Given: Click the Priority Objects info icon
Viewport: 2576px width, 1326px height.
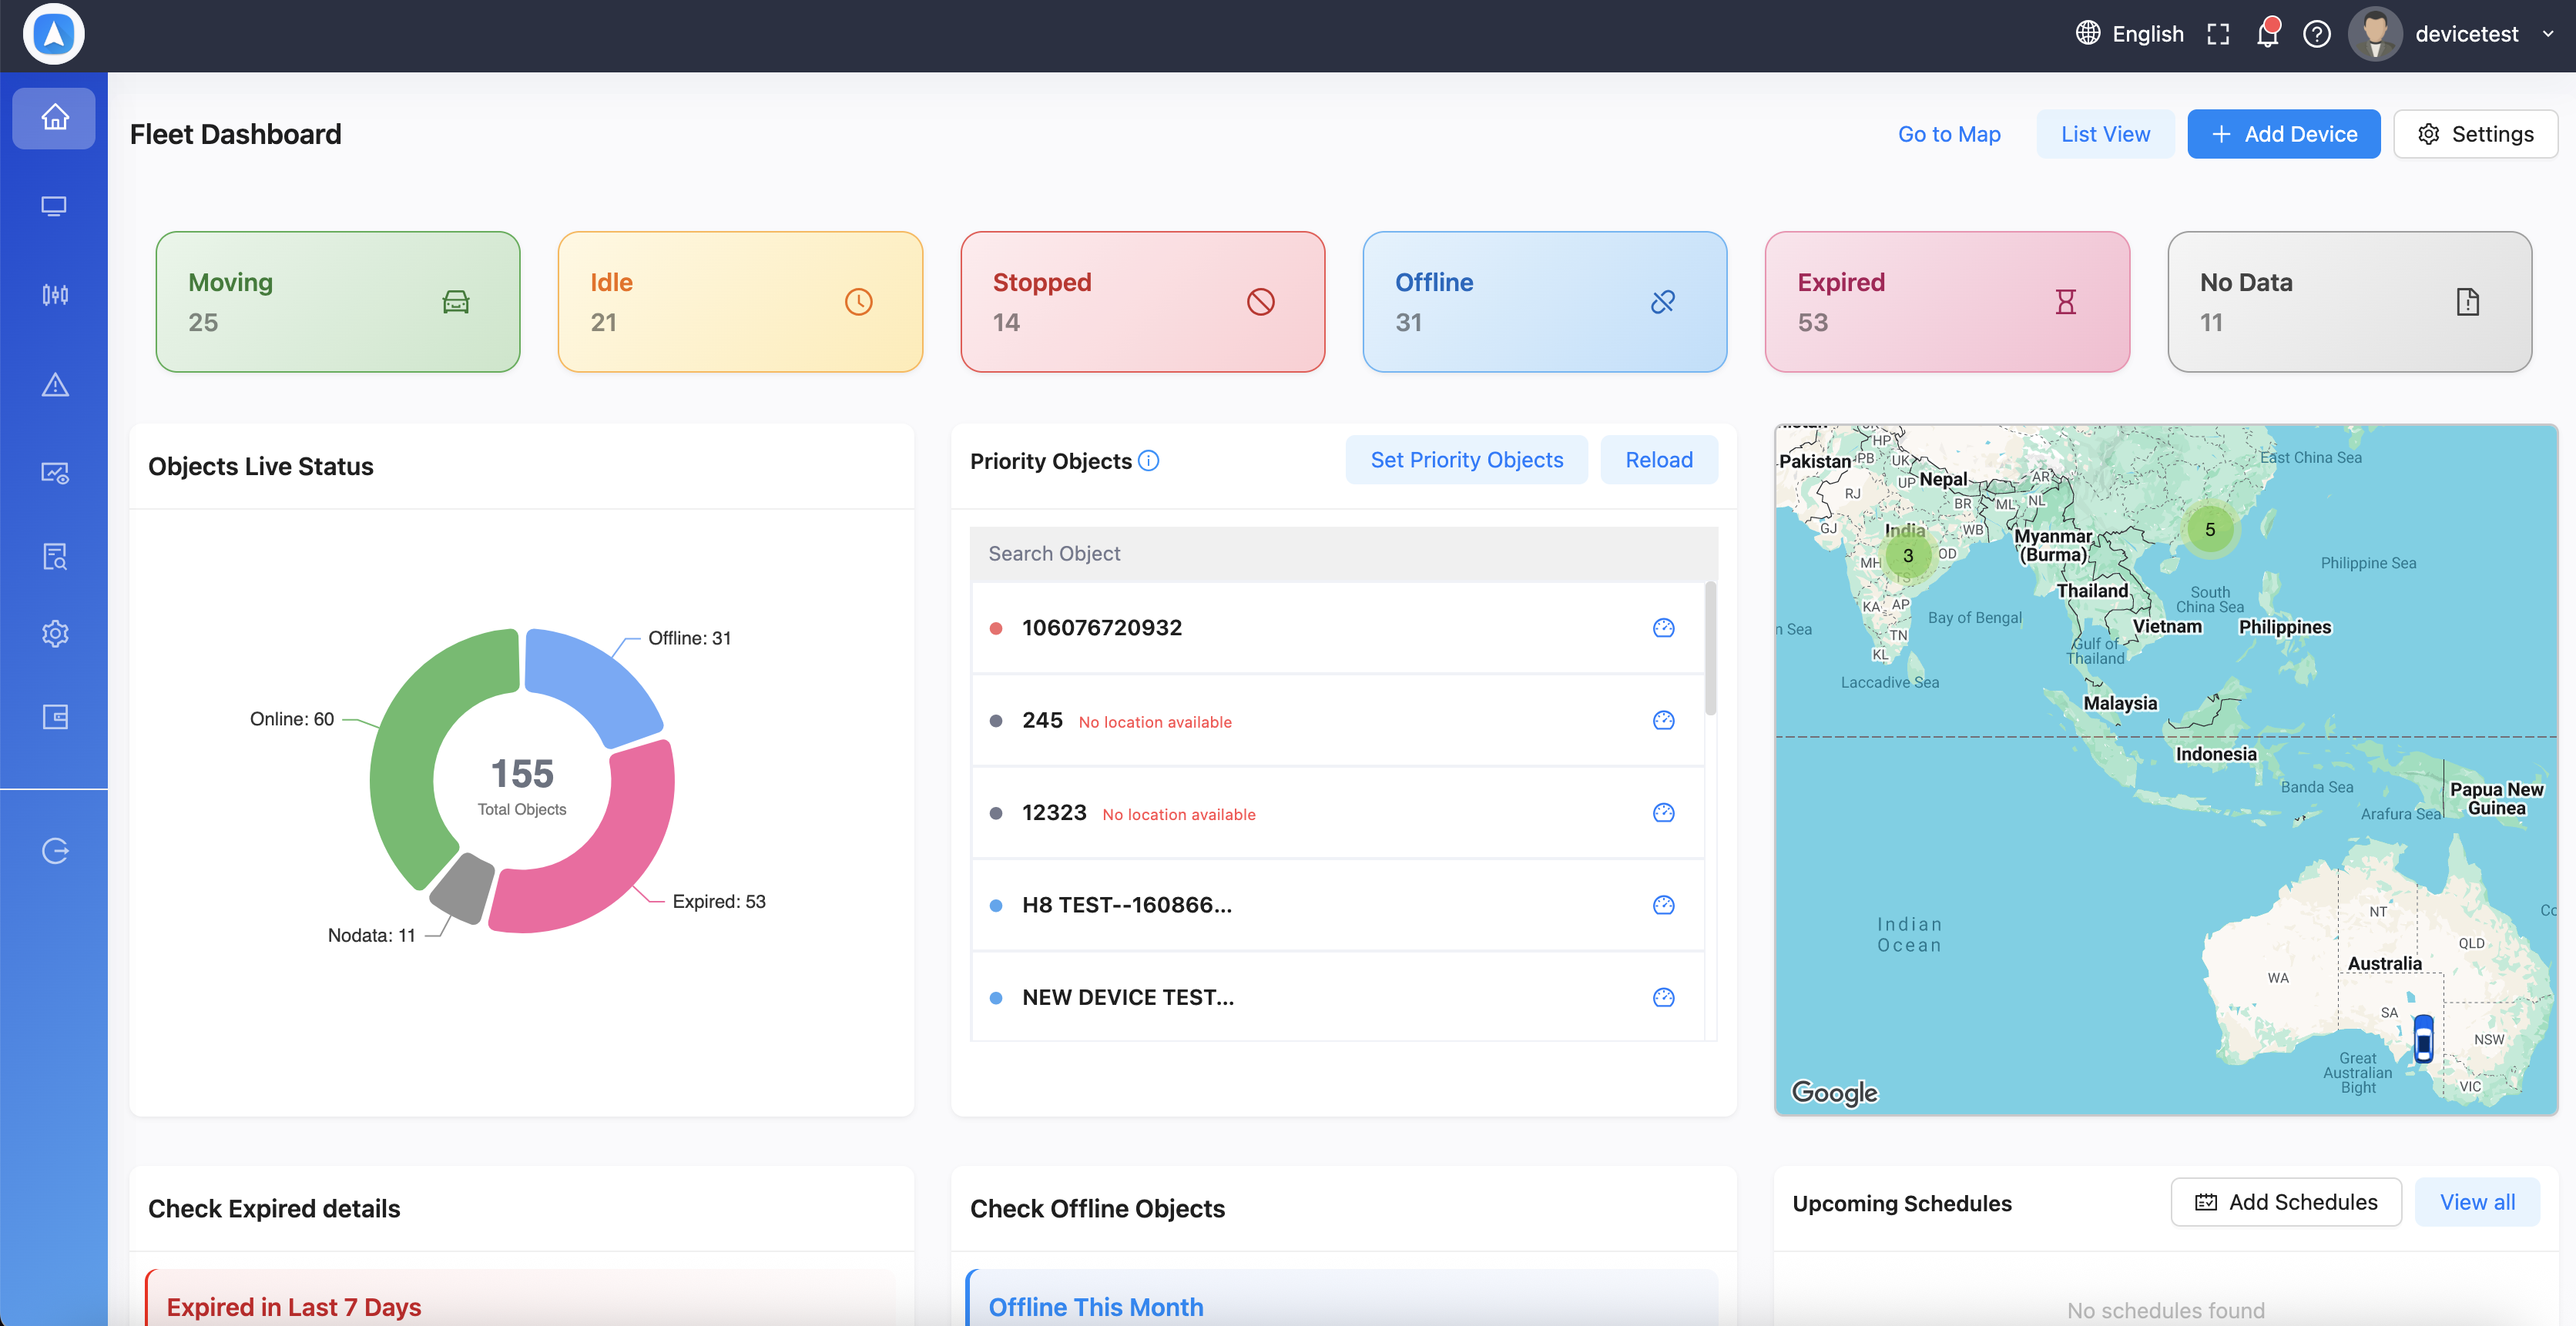Looking at the screenshot, I should 1149,460.
